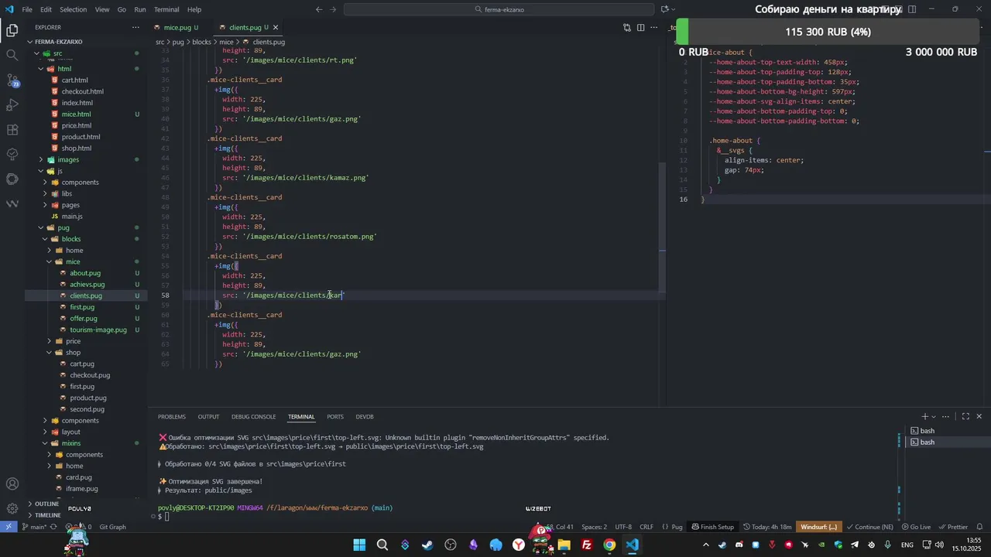Open the Terminal menu
Image resolution: width=991 pixels, height=557 pixels.
[x=166, y=9]
